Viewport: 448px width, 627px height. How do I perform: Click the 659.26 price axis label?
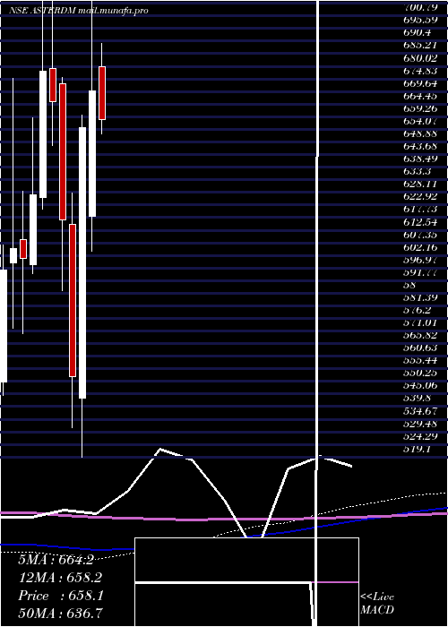pyautogui.click(x=421, y=108)
